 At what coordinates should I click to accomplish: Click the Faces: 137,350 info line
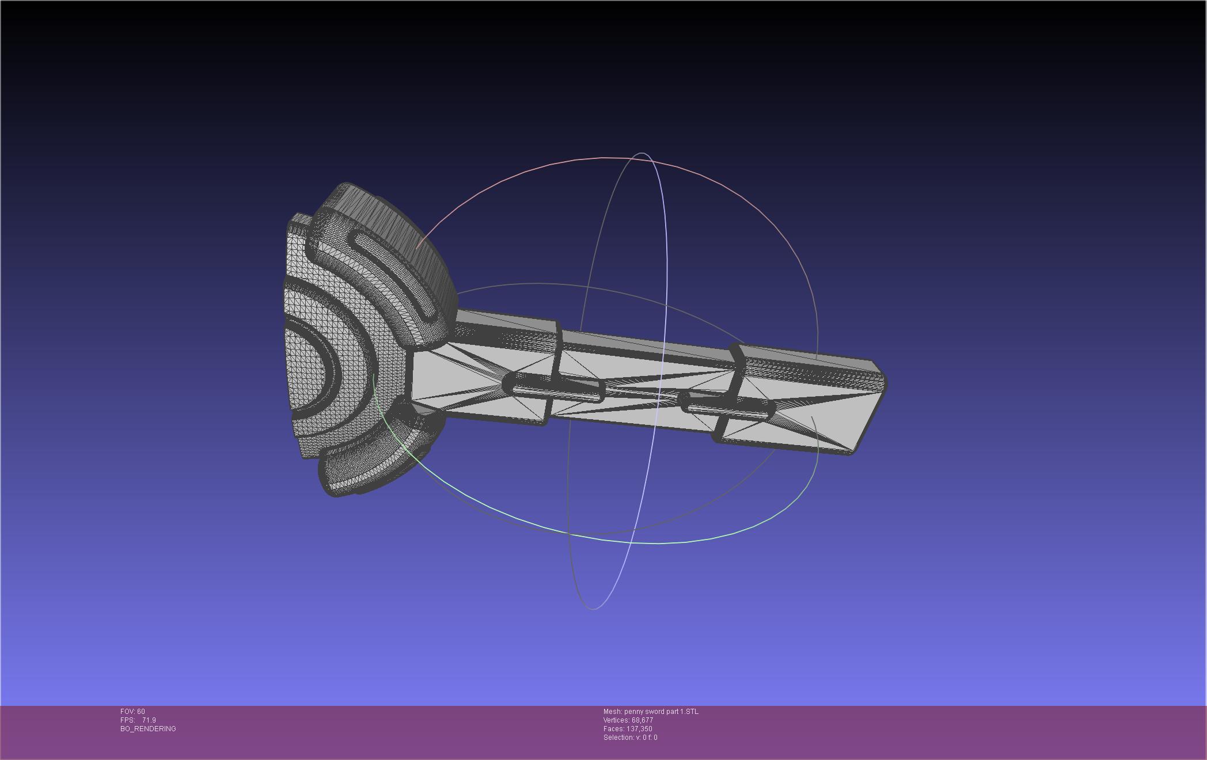point(628,729)
